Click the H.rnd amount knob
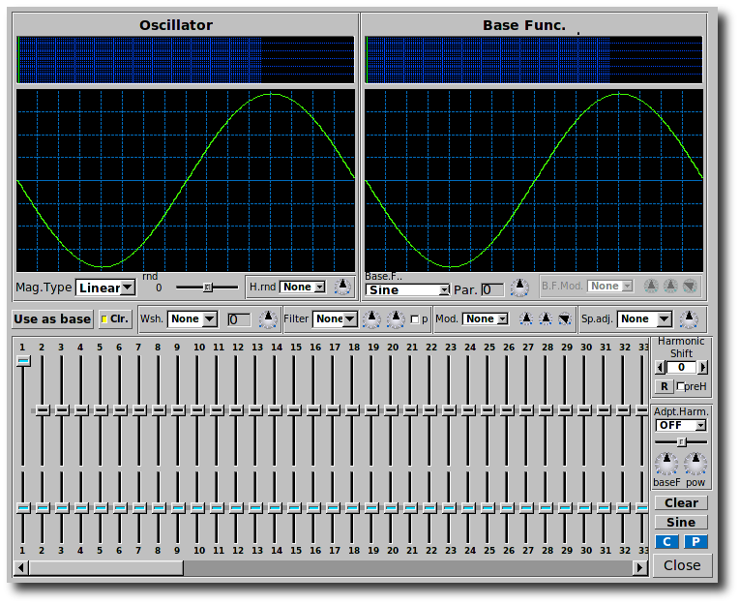The image size is (740, 605). click(x=342, y=287)
